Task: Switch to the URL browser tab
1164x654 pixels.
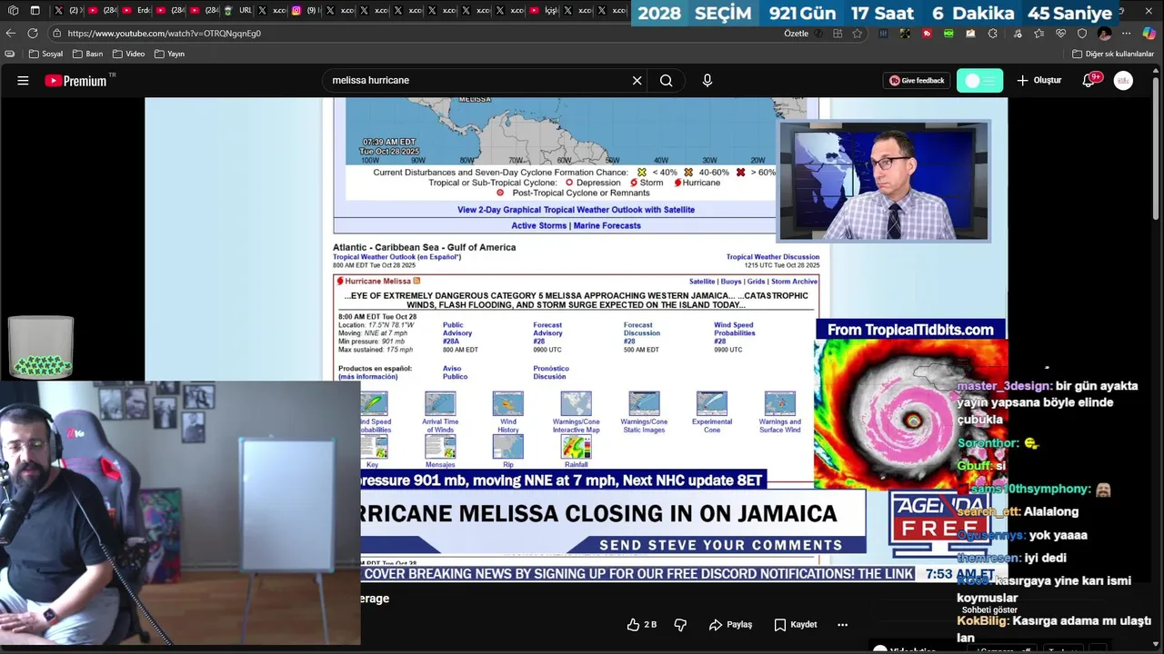Action: (238, 11)
